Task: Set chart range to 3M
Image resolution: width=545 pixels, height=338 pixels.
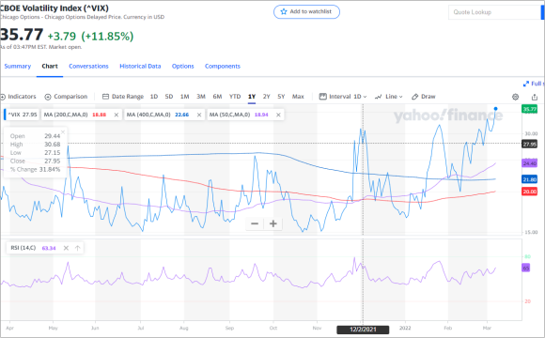Action: point(201,97)
